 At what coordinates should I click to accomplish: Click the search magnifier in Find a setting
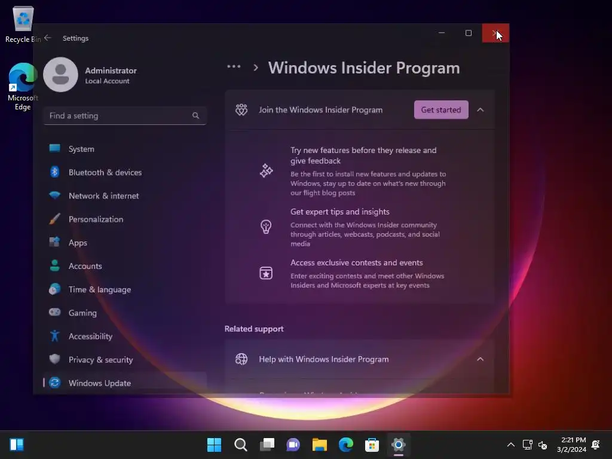click(195, 115)
